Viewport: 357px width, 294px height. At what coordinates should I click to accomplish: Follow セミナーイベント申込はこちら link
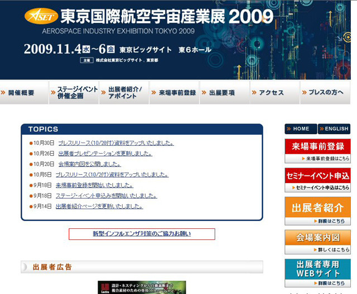point(321,188)
